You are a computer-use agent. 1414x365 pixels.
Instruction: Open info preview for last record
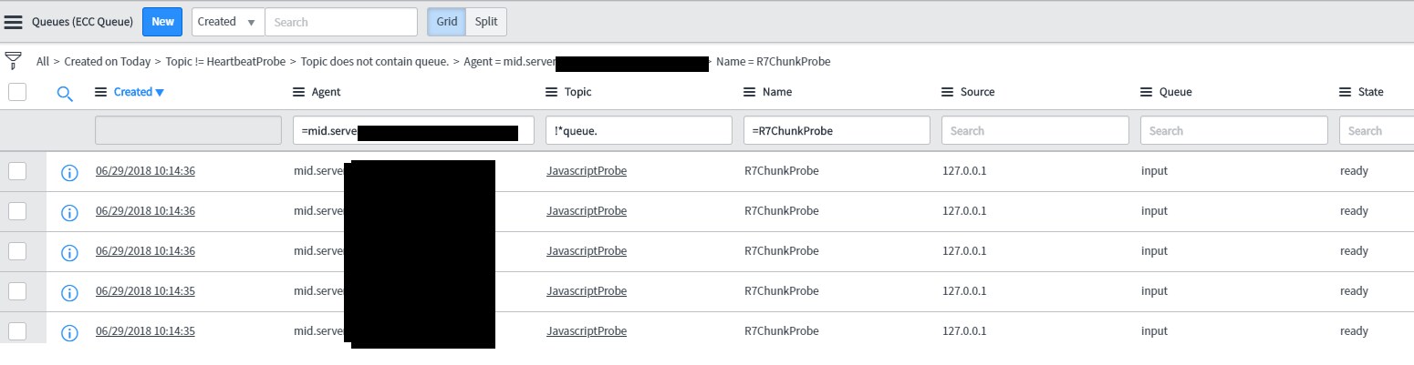68,332
